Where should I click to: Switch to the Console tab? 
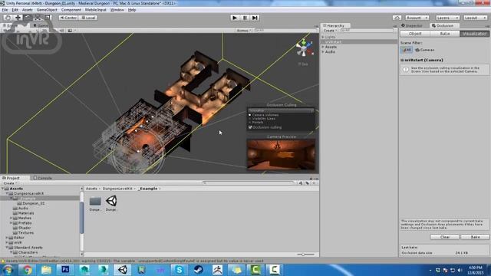43,178
